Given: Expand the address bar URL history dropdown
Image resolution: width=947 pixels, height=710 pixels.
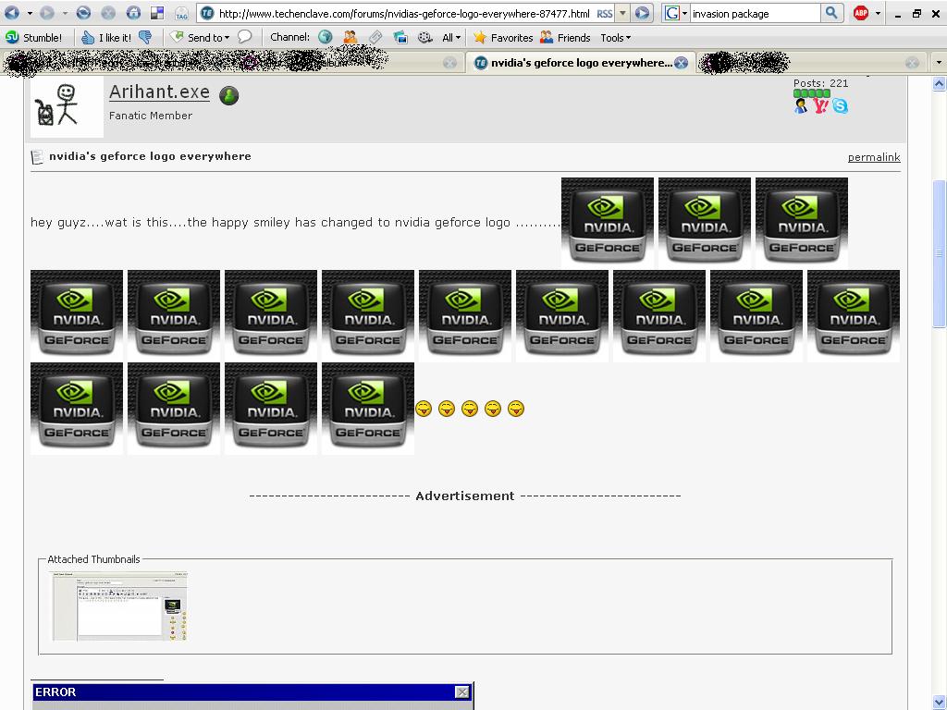Looking at the screenshot, I should [622, 13].
